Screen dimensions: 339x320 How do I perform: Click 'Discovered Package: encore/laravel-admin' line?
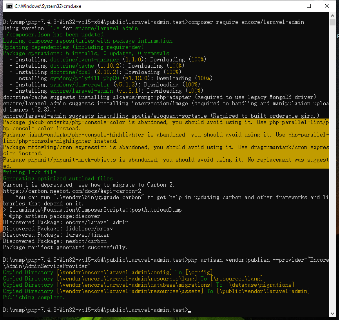(66, 222)
